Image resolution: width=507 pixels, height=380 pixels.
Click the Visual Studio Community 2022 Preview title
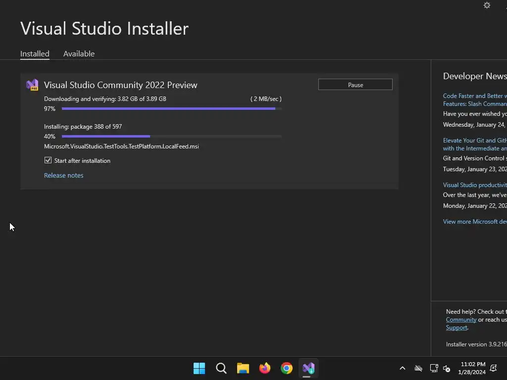point(121,85)
